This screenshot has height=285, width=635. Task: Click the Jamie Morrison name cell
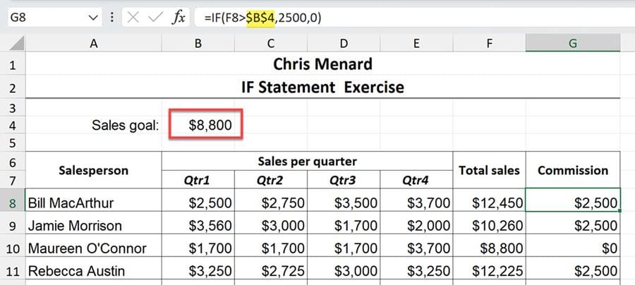93,226
